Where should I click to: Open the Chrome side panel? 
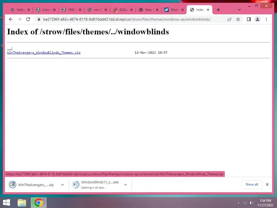pyautogui.click(x=249, y=19)
